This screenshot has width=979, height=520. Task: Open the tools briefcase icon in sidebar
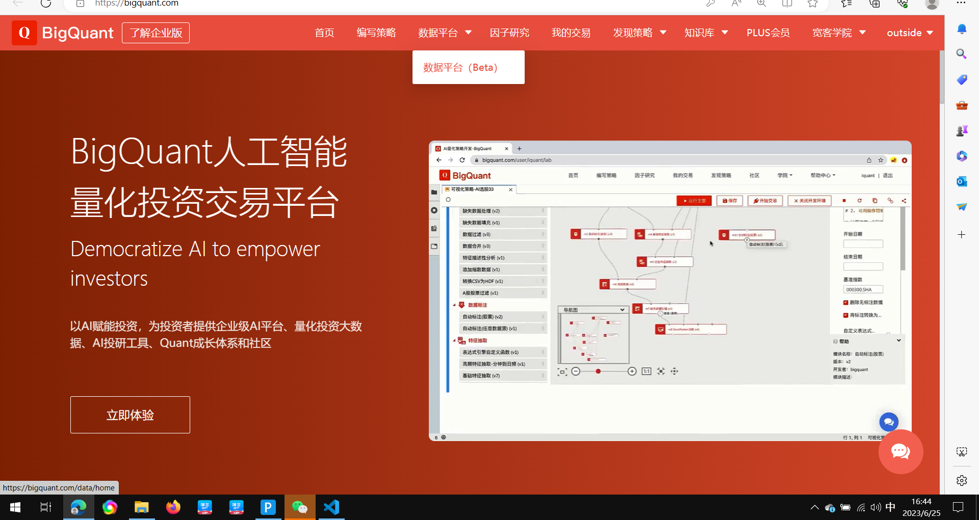tap(962, 105)
